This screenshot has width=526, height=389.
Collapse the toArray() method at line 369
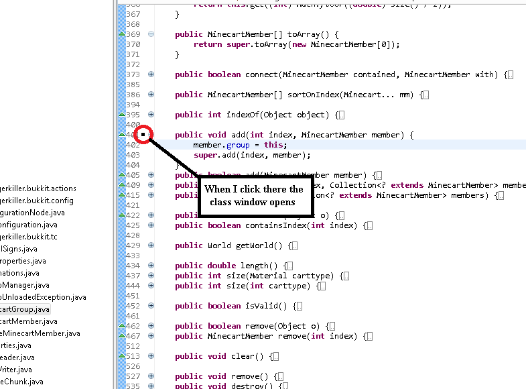151,34
